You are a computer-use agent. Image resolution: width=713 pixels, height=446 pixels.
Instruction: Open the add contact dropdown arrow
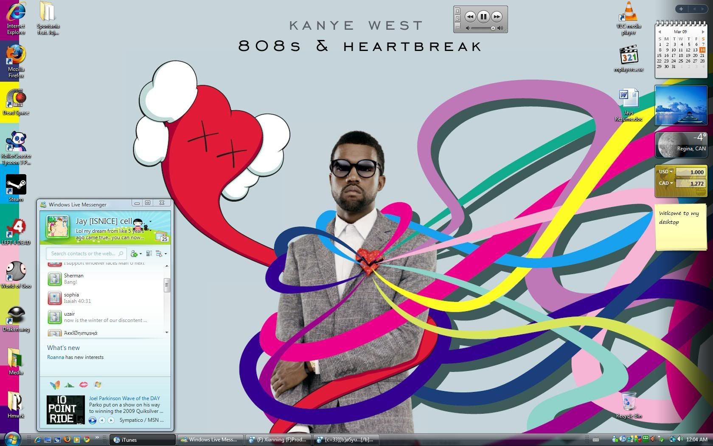click(140, 254)
